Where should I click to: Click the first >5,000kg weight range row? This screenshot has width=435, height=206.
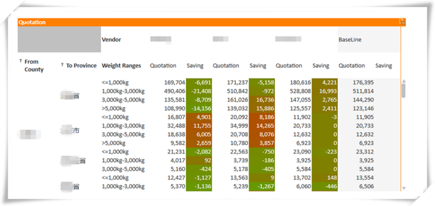point(114,108)
